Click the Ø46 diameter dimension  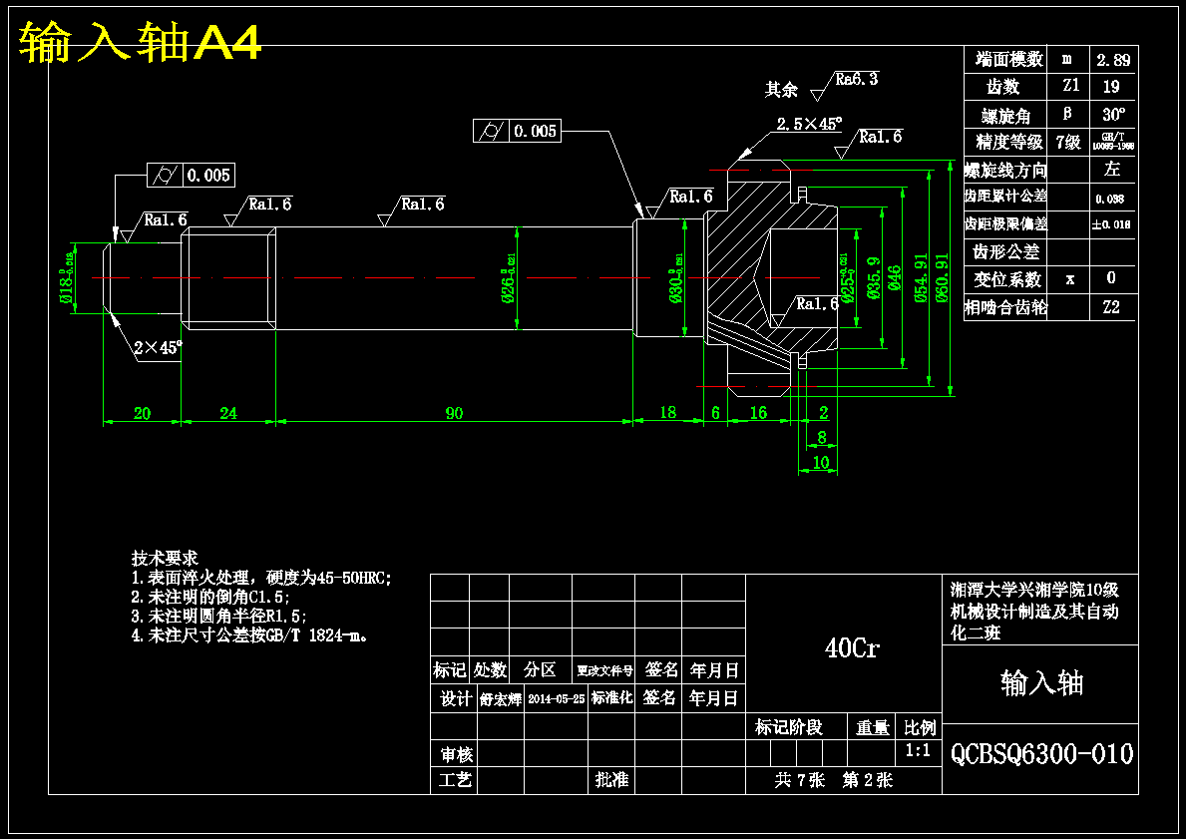pyautogui.click(x=895, y=278)
